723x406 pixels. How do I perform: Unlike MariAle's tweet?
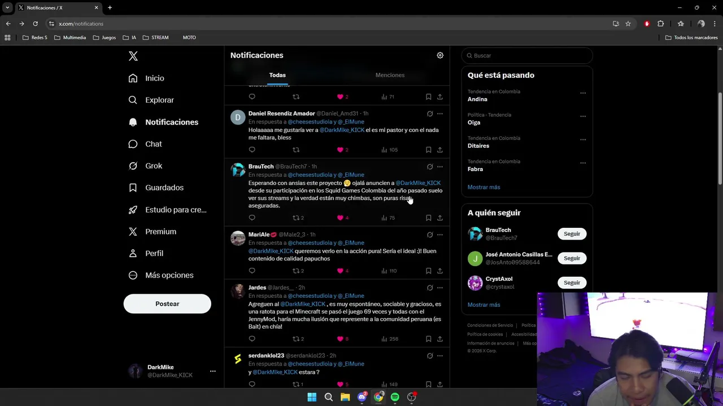pyautogui.click(x=340, y=271)
